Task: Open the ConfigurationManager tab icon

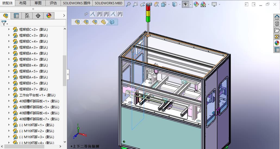Action: [x=27, y=16]
